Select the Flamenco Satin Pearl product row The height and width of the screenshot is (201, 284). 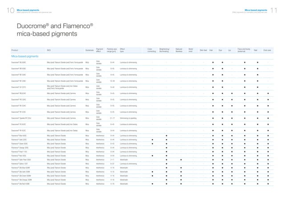pos(142,160)
